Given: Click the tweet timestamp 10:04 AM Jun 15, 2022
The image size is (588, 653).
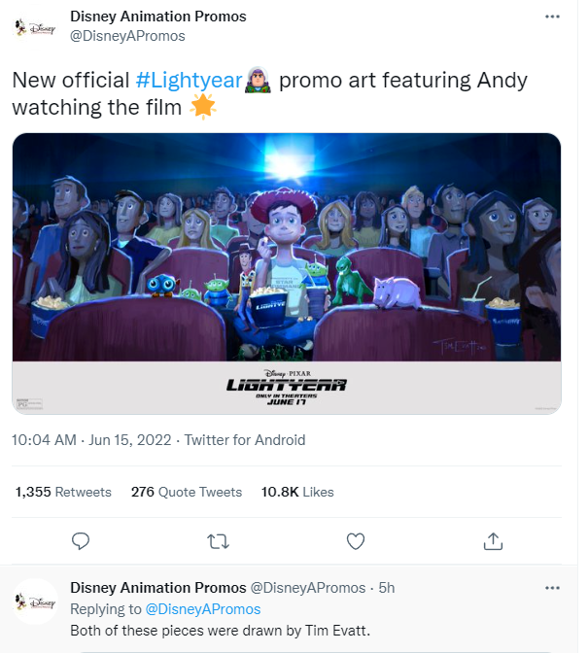Looking at the screenshot, I should (x=91, y=440).
